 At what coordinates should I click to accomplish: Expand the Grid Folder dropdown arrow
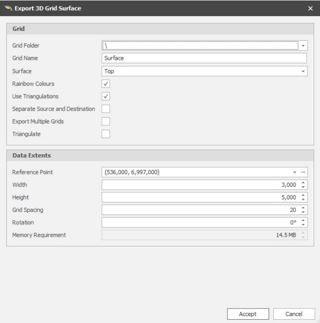(303, 46)
